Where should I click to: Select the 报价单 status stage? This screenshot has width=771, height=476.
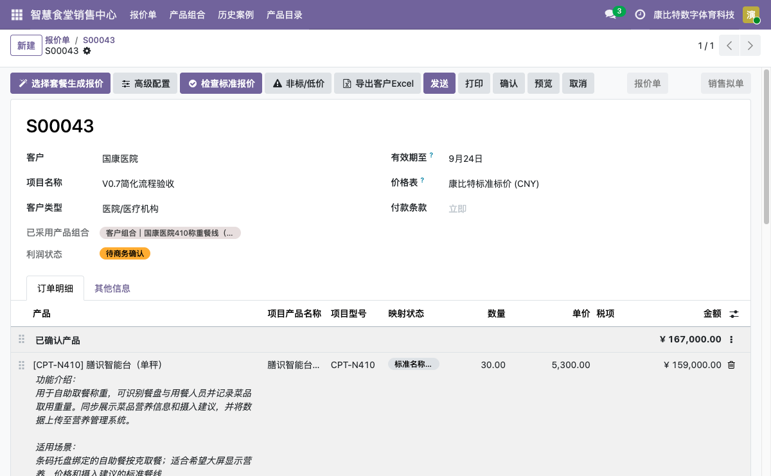tap(648, 84)
